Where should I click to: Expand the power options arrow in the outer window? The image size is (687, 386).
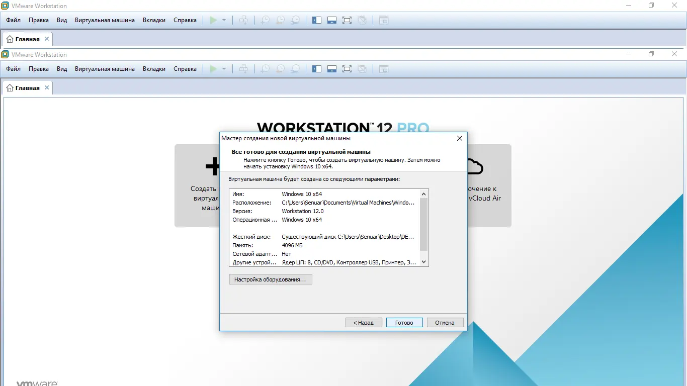pyautogui.click(x=224, y=20)
